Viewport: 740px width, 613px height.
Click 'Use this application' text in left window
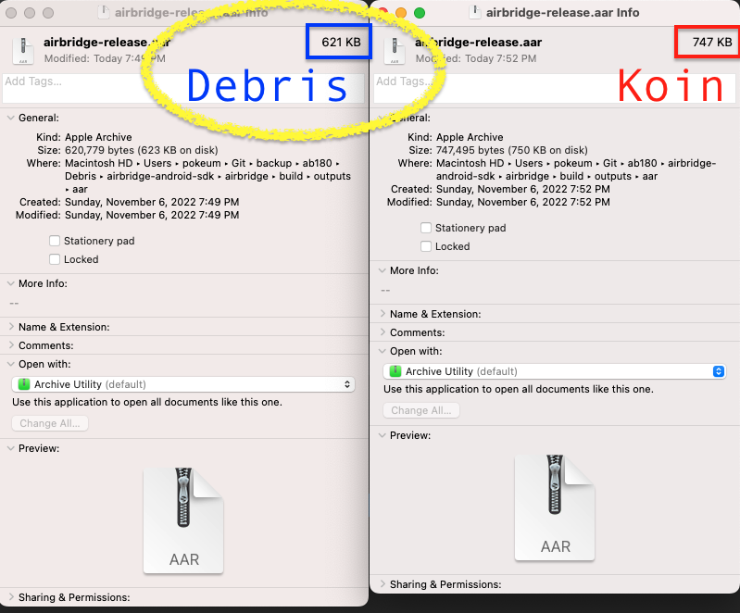[147, 402]
